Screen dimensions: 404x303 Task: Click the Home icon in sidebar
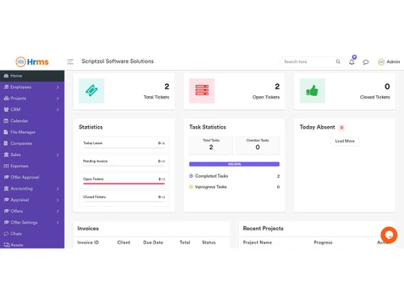(6, 76)
